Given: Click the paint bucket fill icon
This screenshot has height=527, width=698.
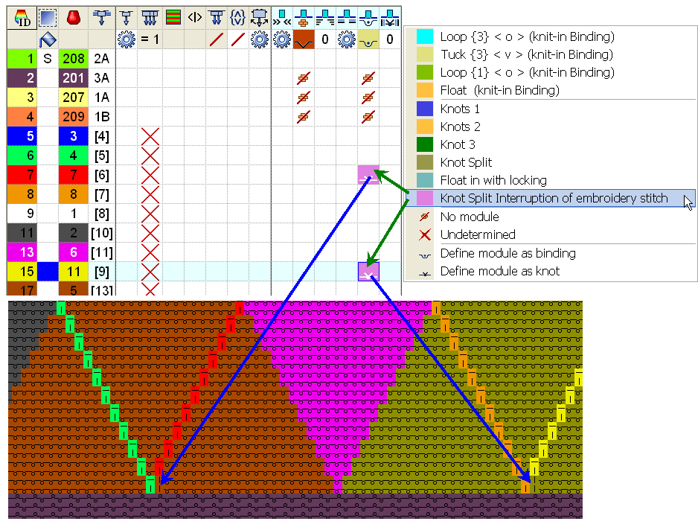Looking at the screenshot, I should point(48,39).
